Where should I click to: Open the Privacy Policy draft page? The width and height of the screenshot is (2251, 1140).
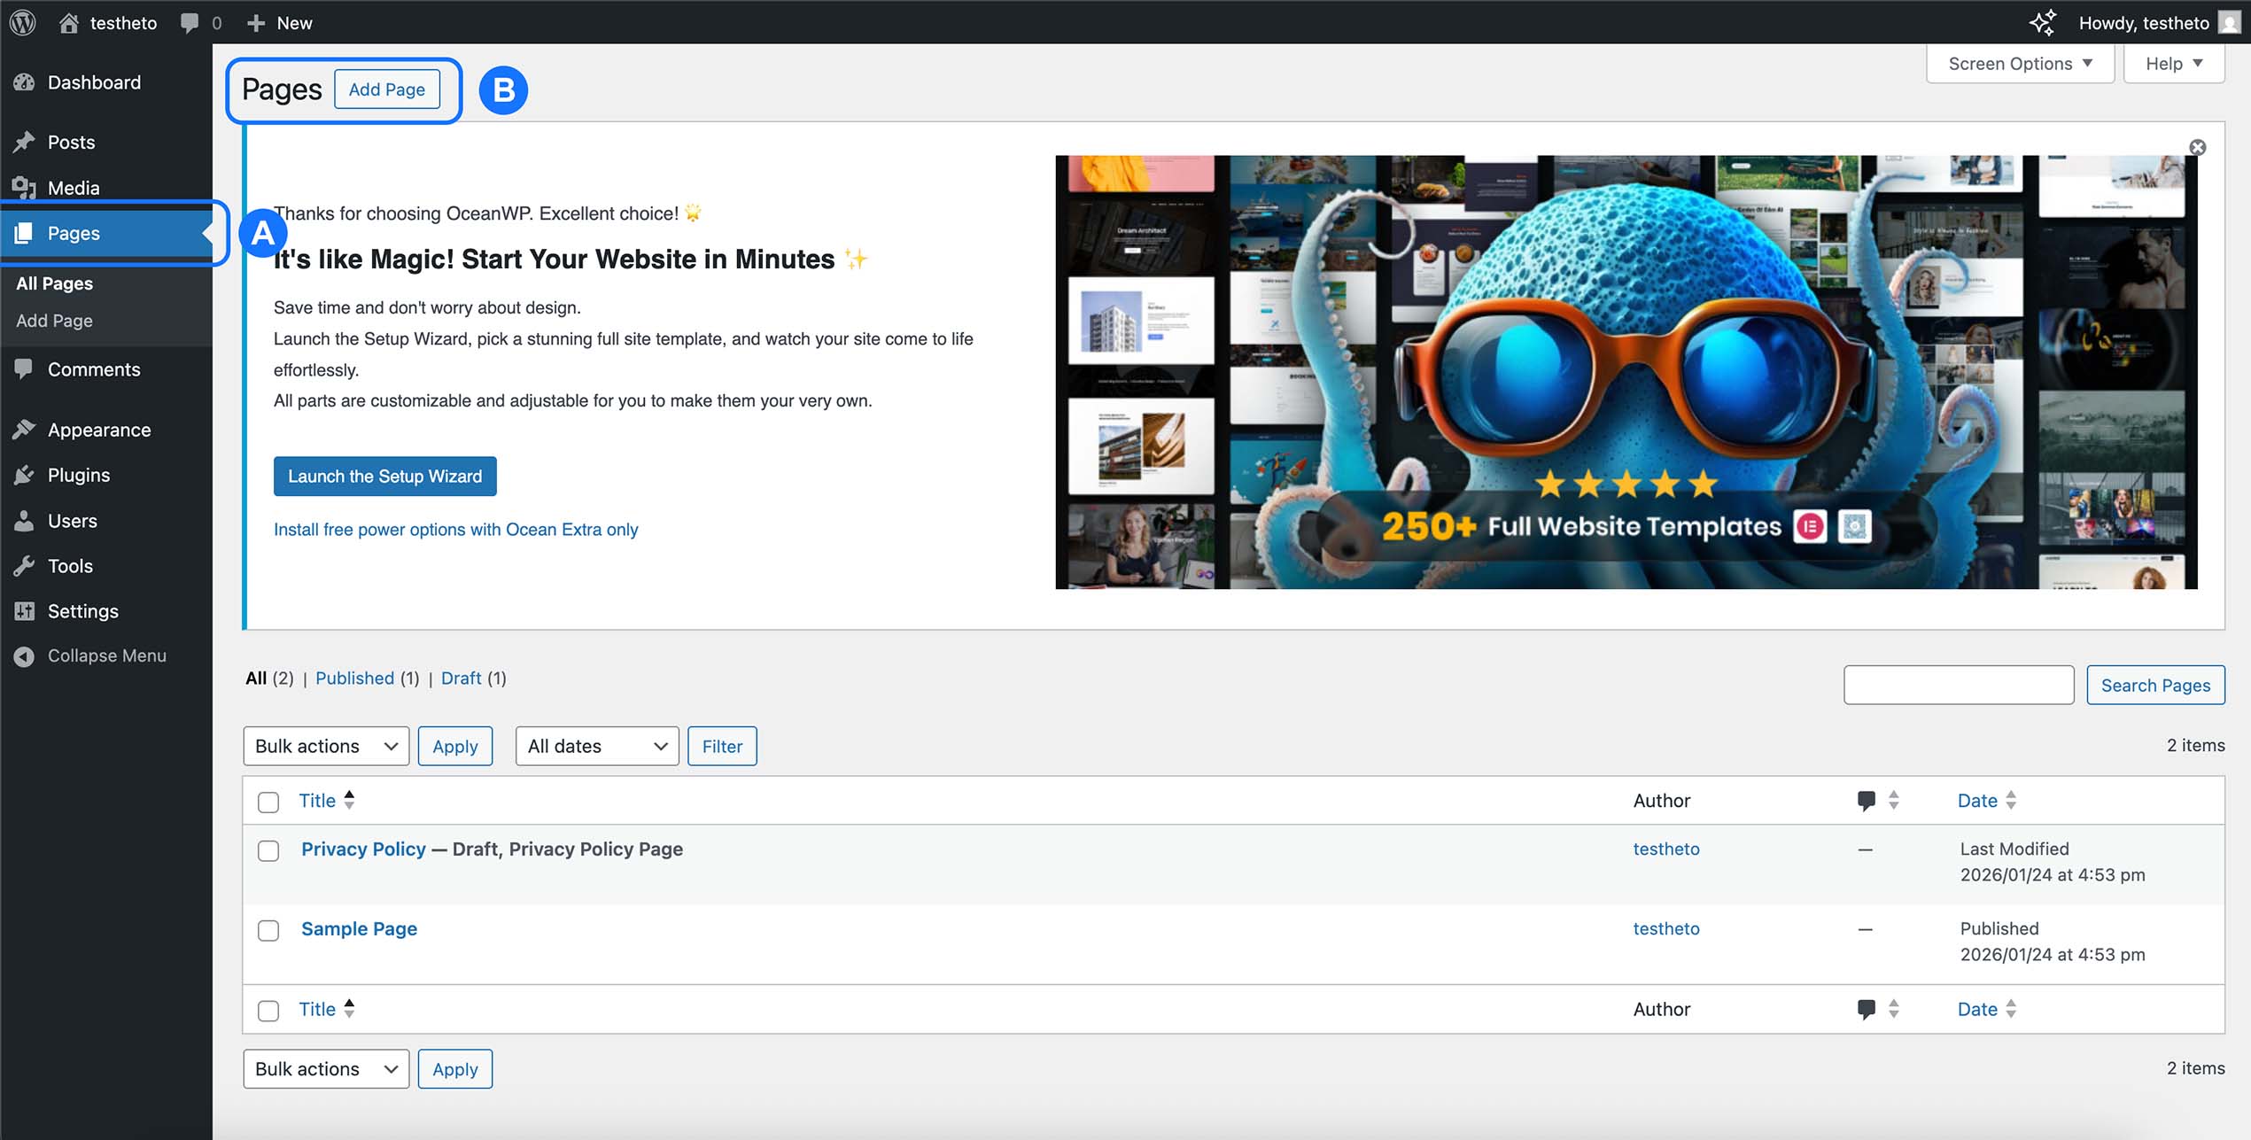click(362, 849)
